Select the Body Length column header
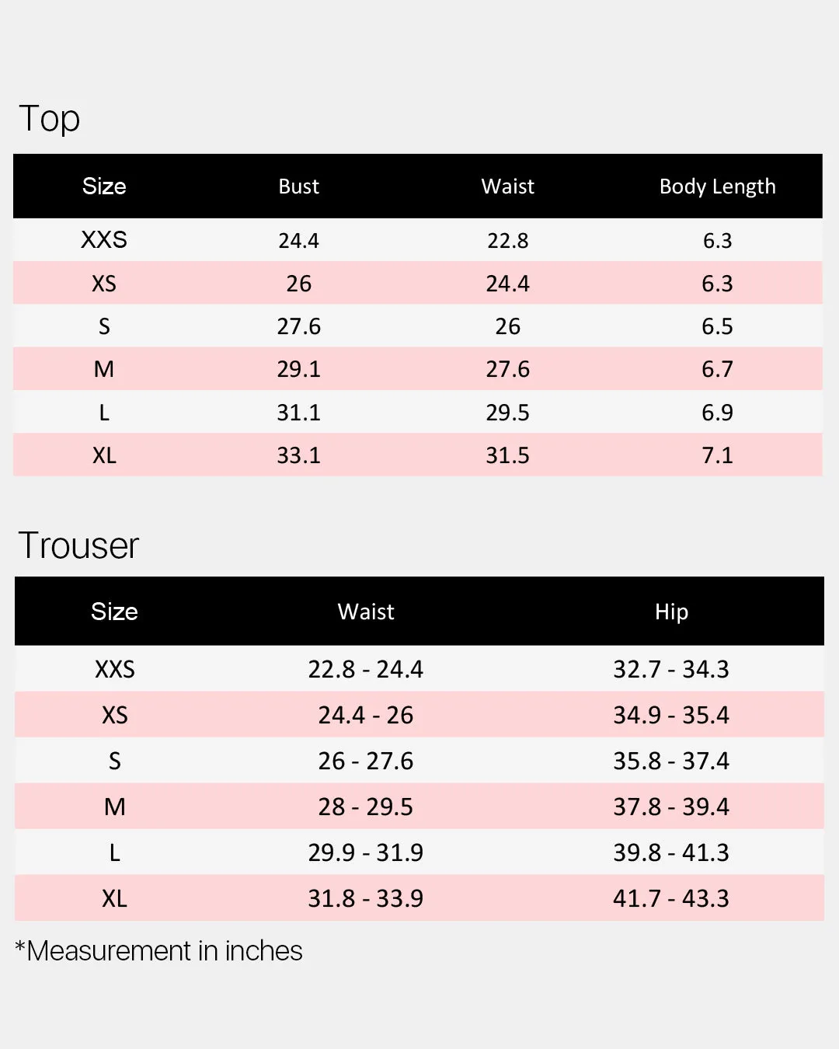Screen dimensions: 839x1049 [718, 186]
